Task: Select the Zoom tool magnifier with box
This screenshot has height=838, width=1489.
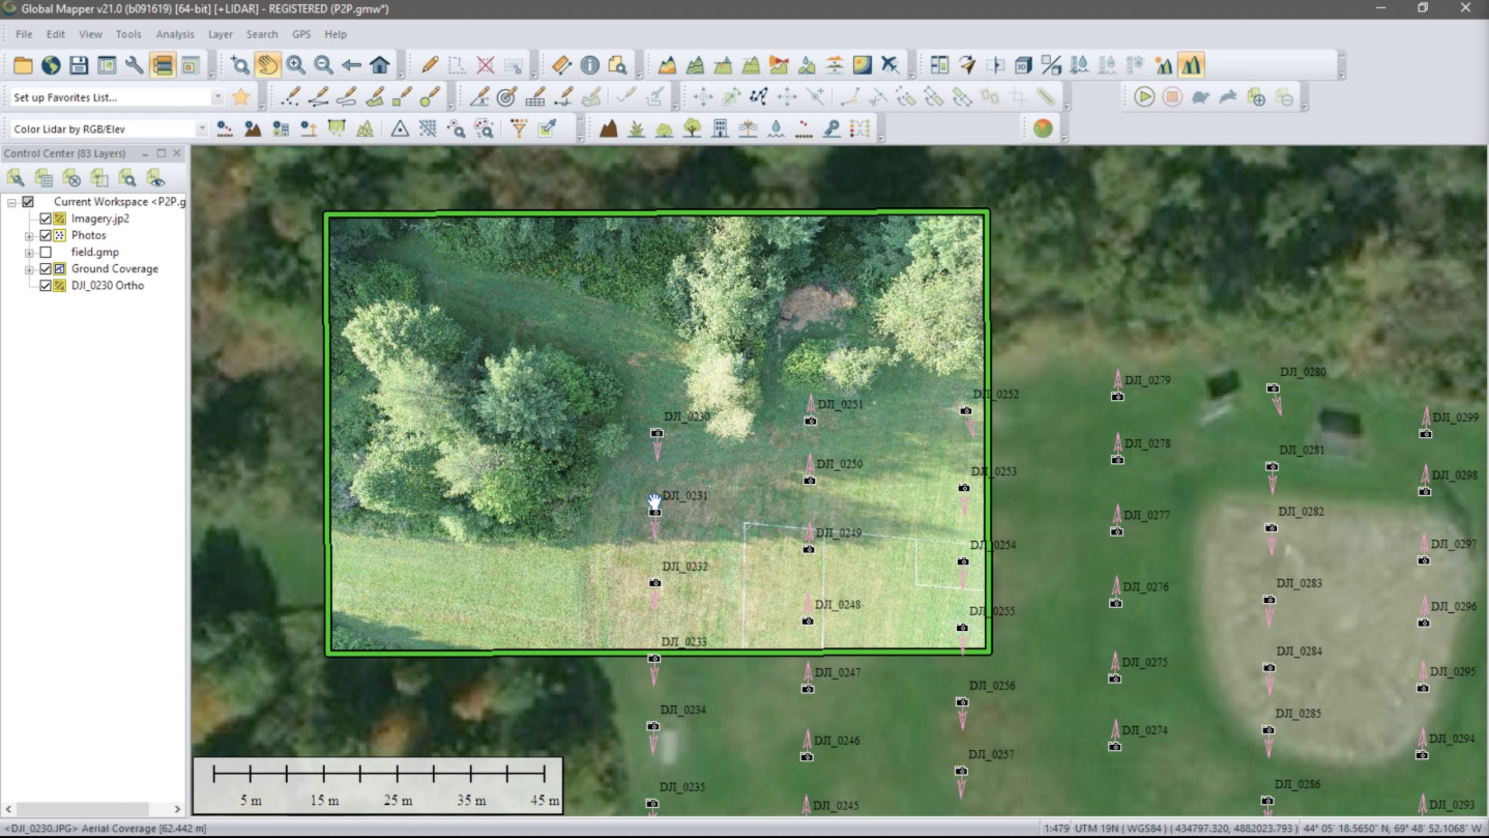Action: [240, 65]
